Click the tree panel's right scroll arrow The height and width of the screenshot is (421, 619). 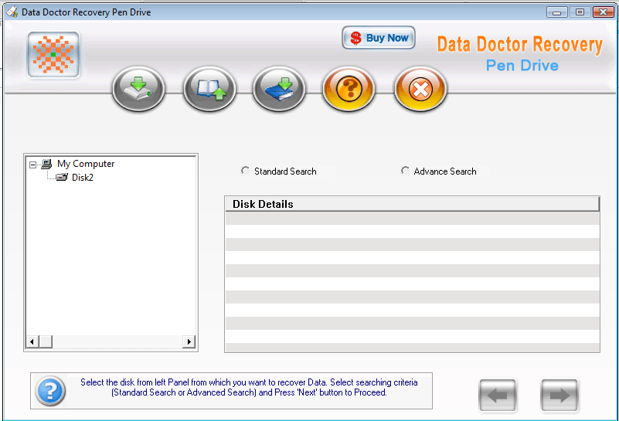coord(189,341)
